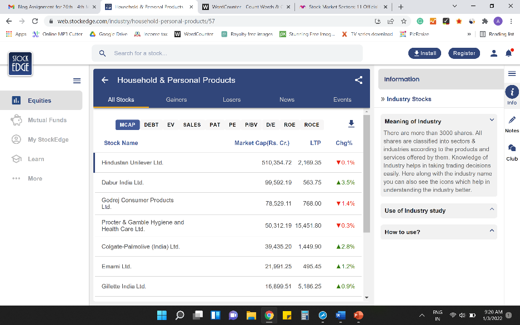Viewport: 520px width, 325px height.
Task: Go back using the Household header arrow
Action: tap(105, 80)
